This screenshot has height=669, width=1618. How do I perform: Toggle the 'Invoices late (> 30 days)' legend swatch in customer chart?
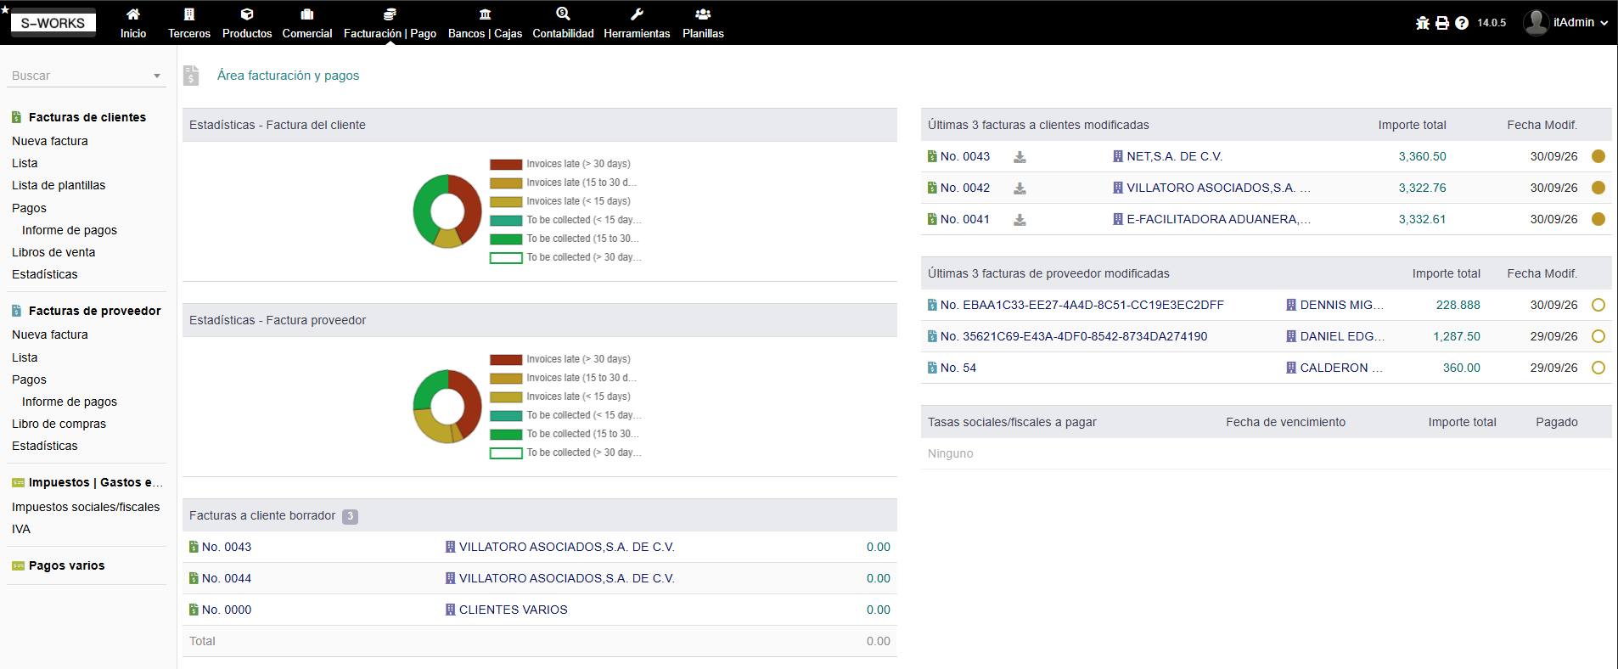pos(506,164)
